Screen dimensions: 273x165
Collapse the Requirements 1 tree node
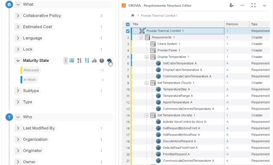(x=141, y=37)
